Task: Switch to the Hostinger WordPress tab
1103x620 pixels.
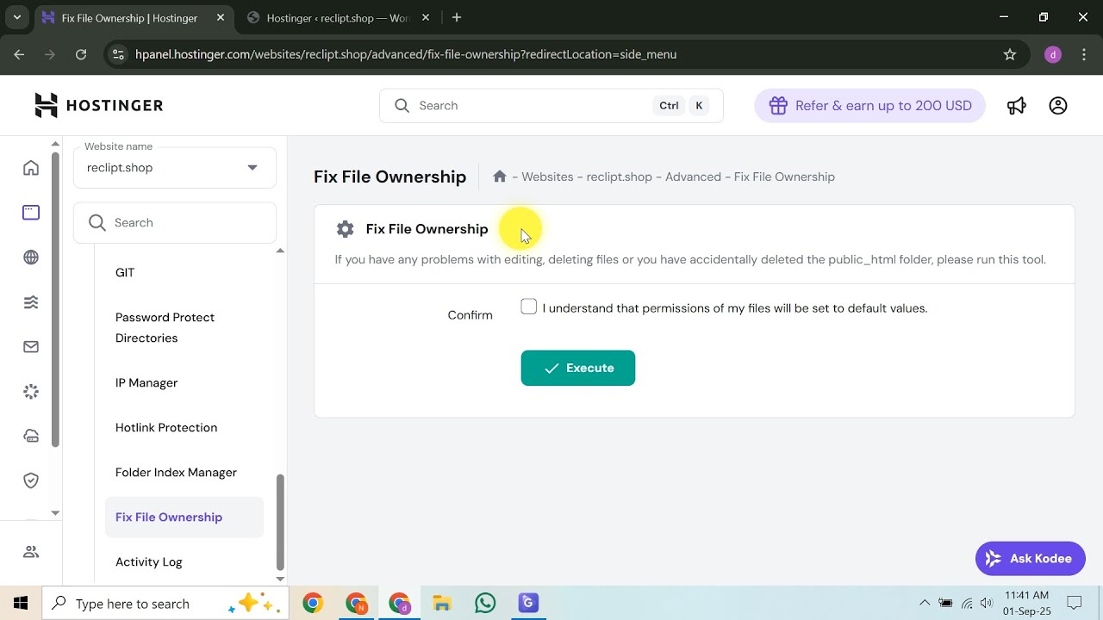Action: 337,17
